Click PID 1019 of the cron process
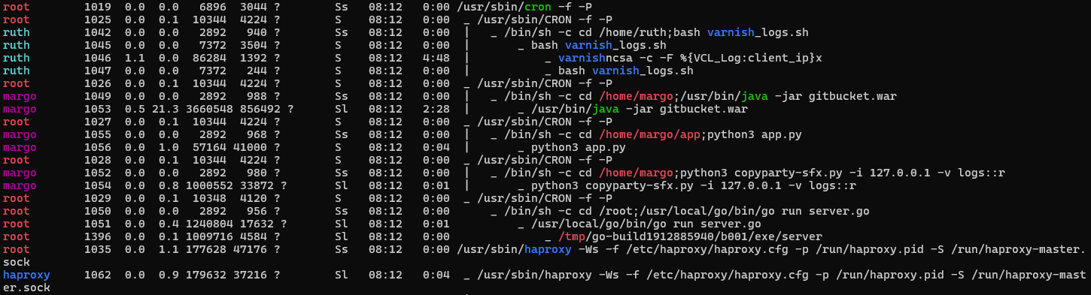Viewport: 1091px width, 295px height. 98,8
